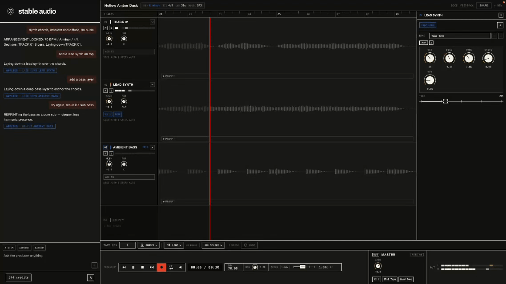
Task: Select the INPAINT mode tab
Action: [x=24, y=248]
